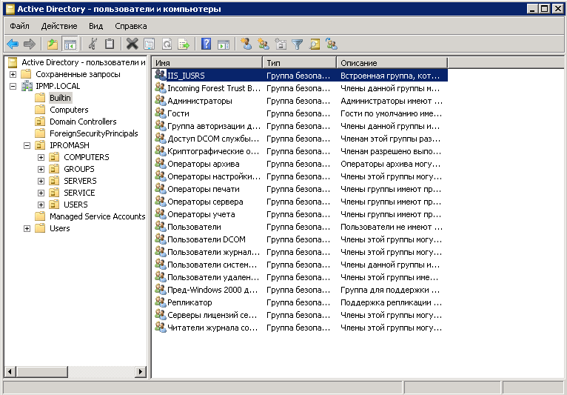
Task: Click the Back arrow in toolbar
Action: [x=13, y=44]
